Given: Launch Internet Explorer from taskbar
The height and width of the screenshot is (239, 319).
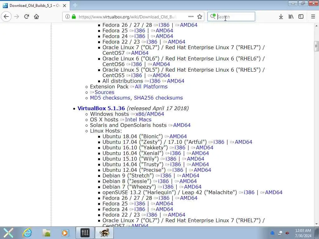Looking at the screenshot, I should pyautogui.click(x=27, y=233).
